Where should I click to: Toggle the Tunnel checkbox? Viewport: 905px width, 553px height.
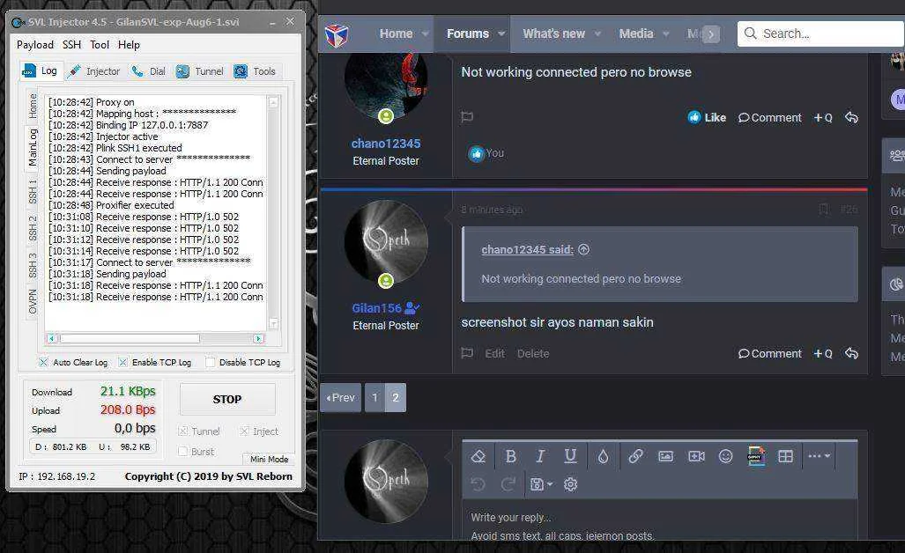pos(183,431)
